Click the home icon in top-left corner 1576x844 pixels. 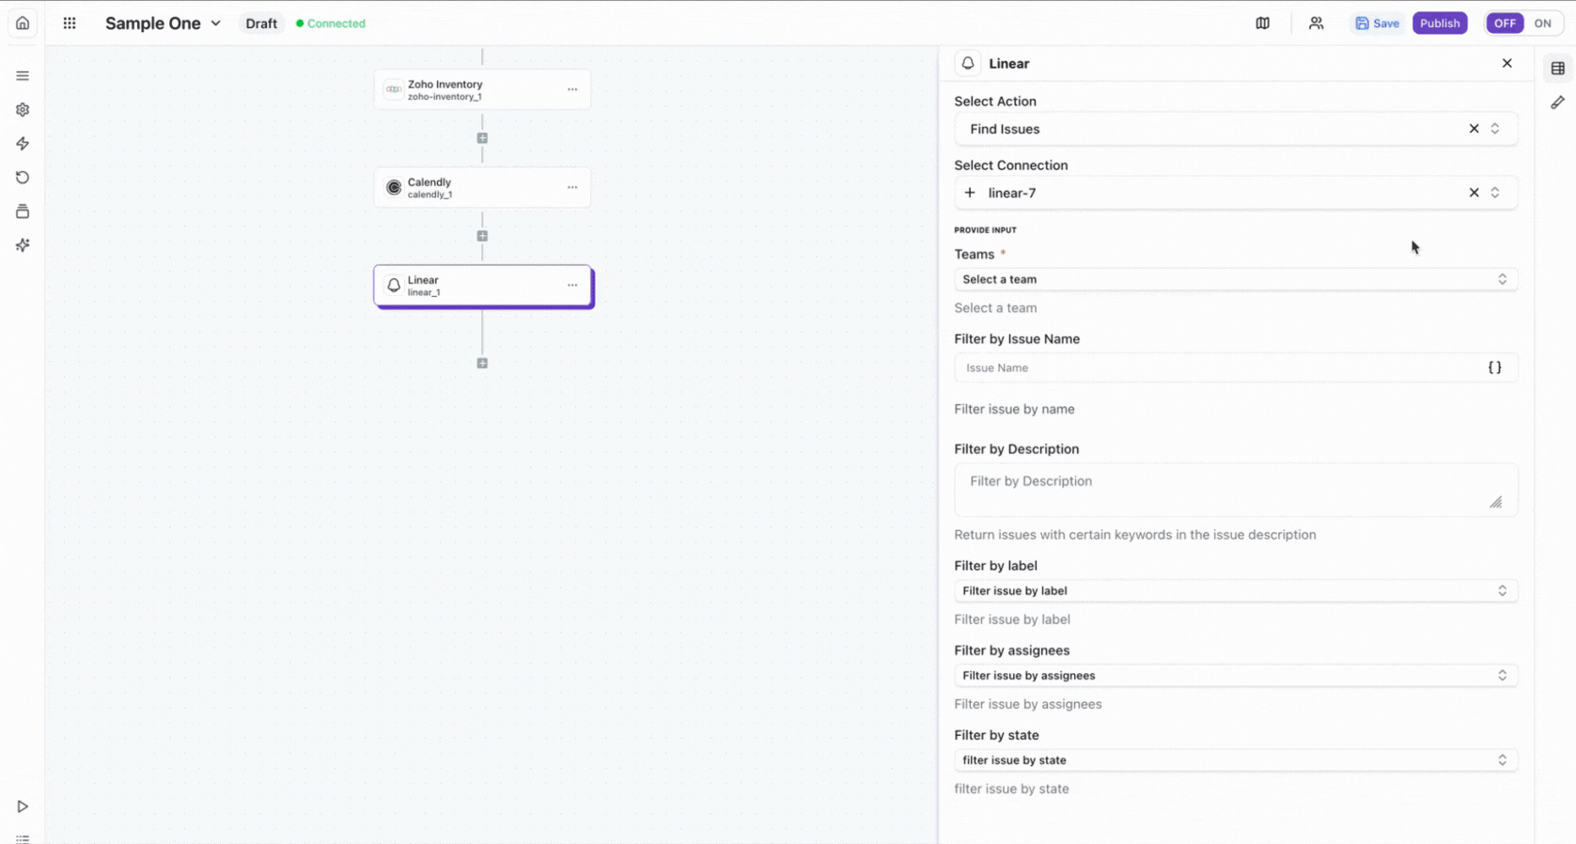pyautogui.click(x=23, y=23)
